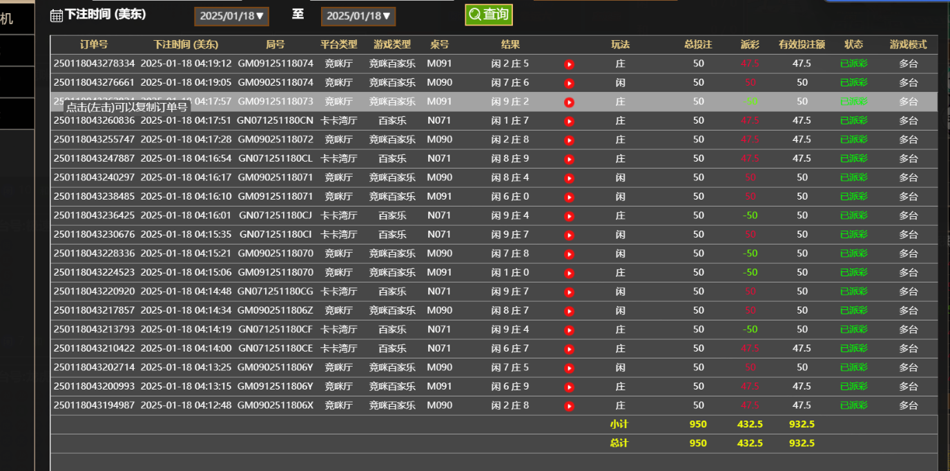Click the 订单号 column header
Viewport: 950px width, 471px height.
(x=94, y=44)
